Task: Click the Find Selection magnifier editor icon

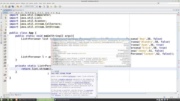Action: click(x=26, y=13)
